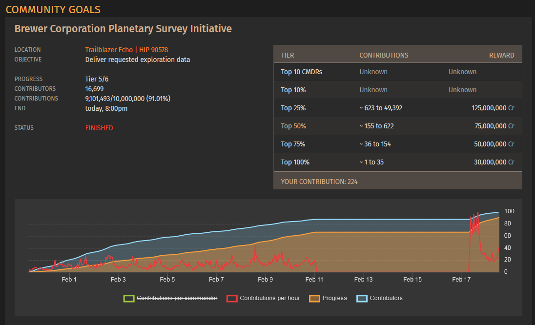The height and width of the screenshot is (325, 535).
Task: Click the COMMUNITY GOALS heading
Action: click(x=53, y=10)
